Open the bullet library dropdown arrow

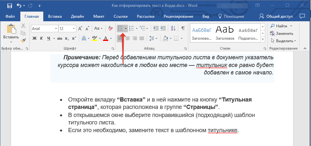pyautogui.click(x=126, y=28)
